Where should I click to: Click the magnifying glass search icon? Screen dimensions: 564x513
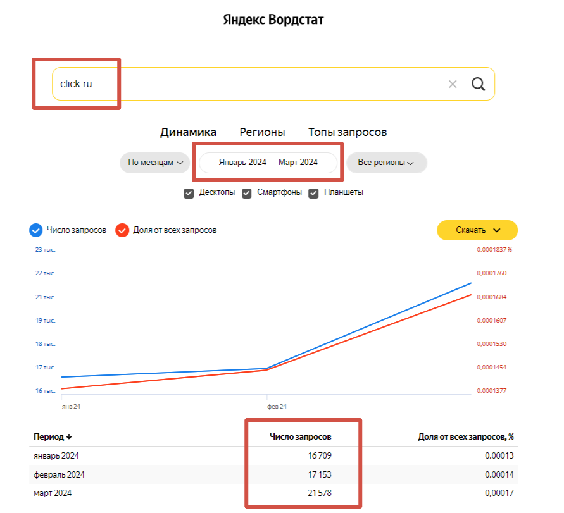(478, 84)
